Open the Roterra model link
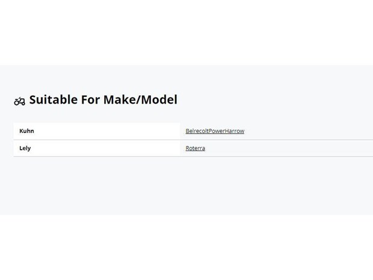The image size is (373, 280). 196,148
